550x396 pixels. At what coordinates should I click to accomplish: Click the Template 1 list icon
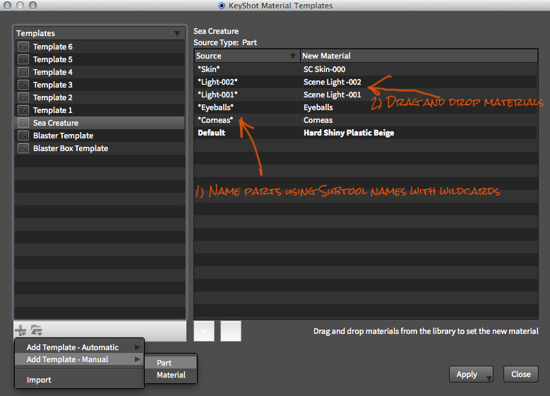pyautogui.click(x=23, y=110)
